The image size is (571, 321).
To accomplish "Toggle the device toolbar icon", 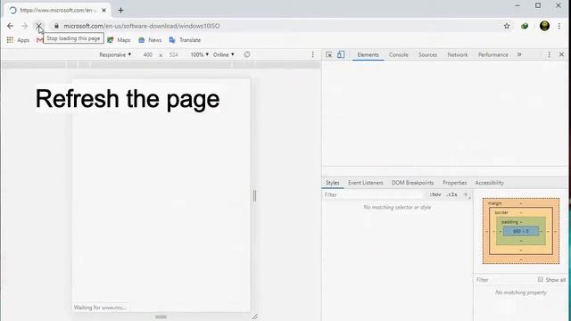I will click(341, 54).
